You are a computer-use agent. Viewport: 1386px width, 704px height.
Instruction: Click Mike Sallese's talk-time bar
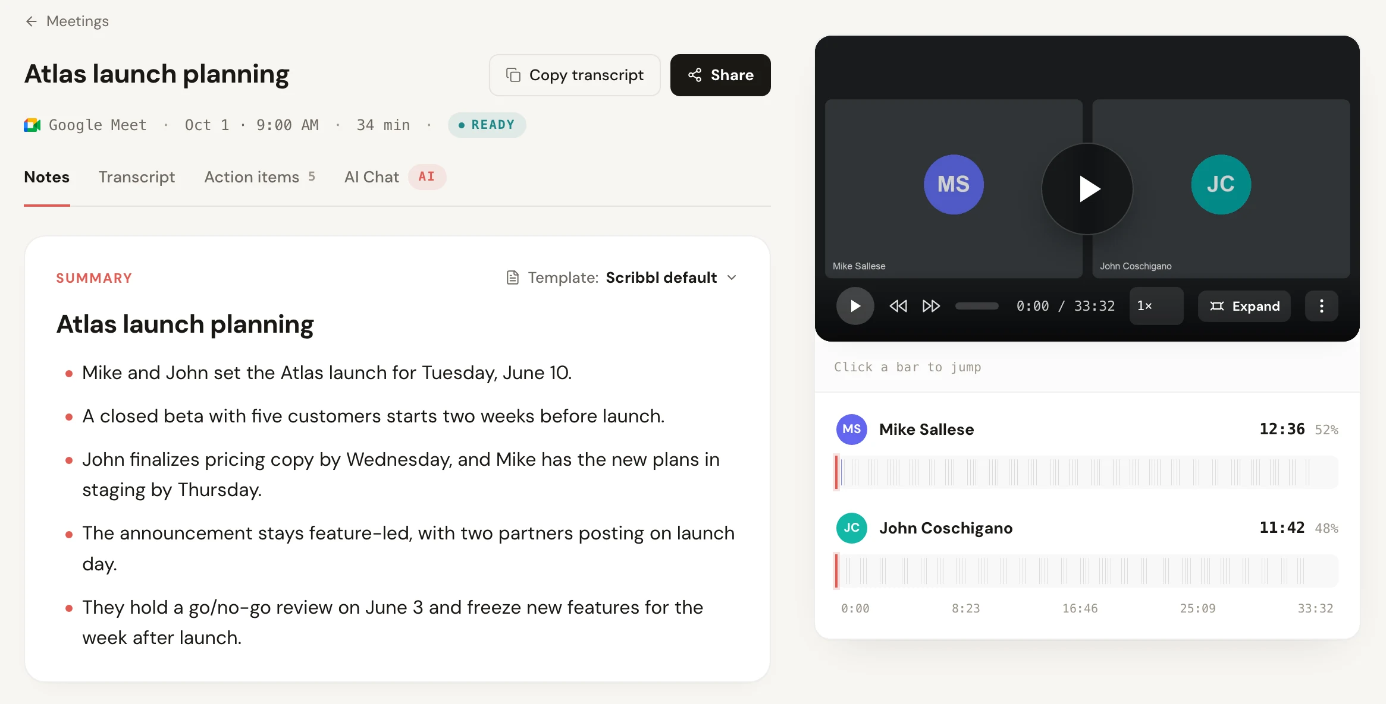click(1086, 472)
